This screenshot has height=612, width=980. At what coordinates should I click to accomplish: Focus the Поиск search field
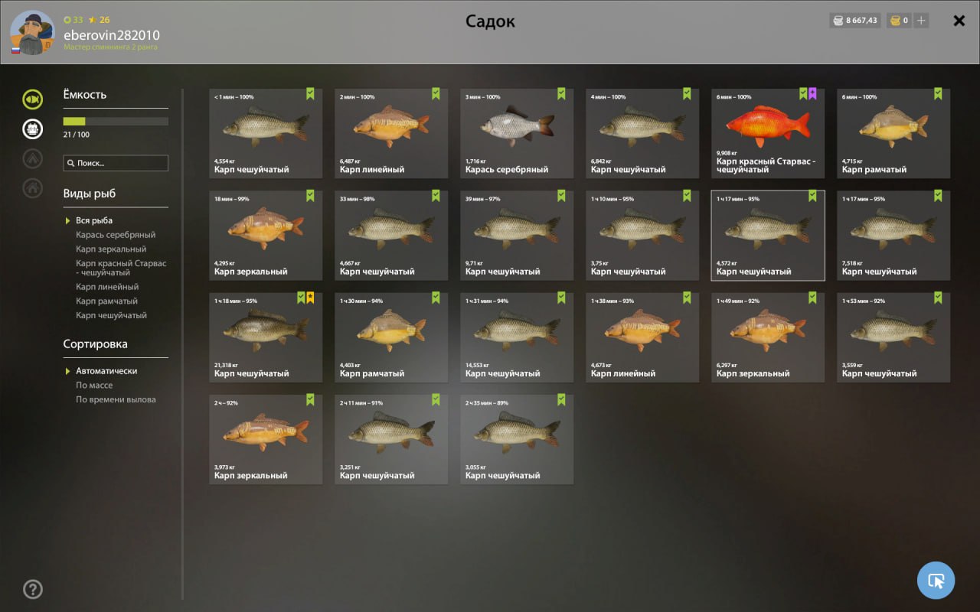(116, 163)
